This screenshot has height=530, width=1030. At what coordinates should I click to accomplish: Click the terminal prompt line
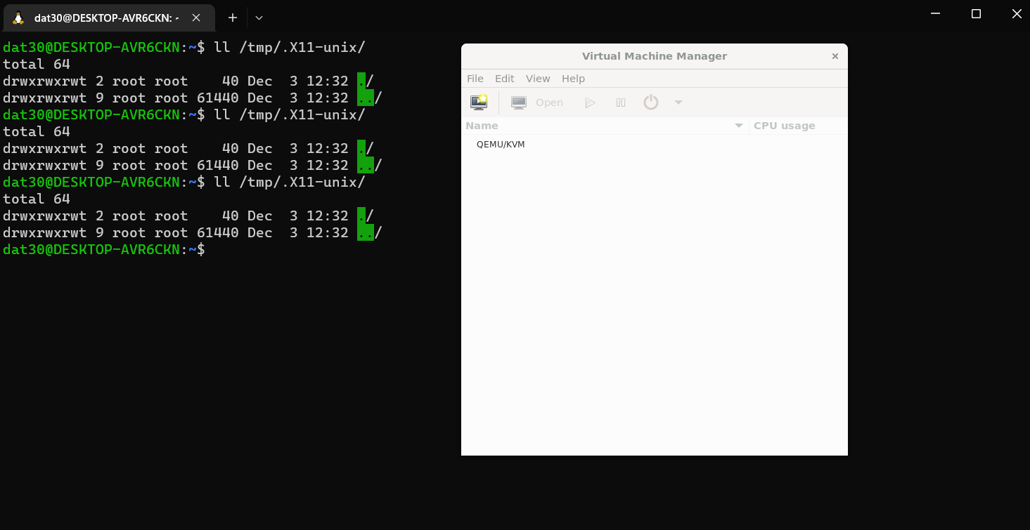(104, 249)
